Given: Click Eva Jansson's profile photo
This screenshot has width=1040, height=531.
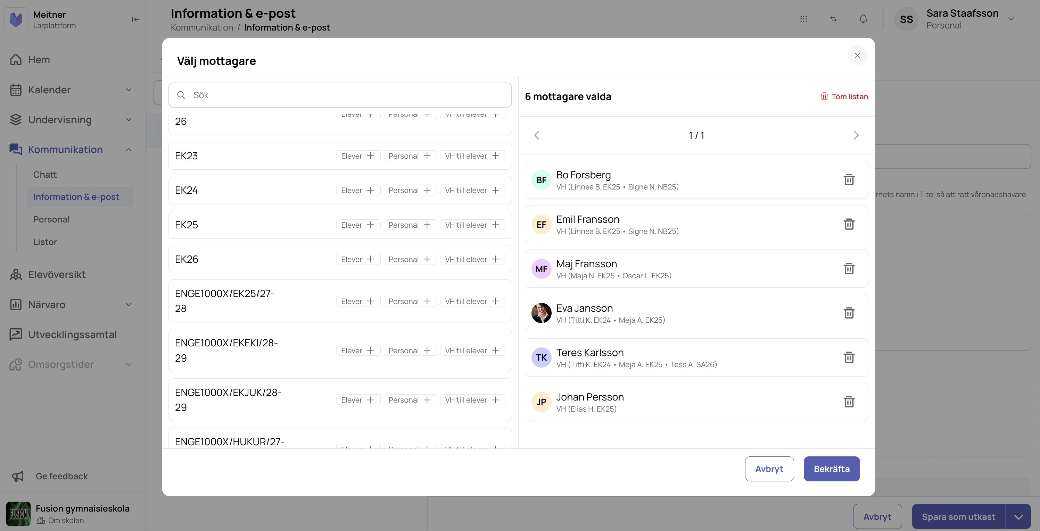Looking at the screenshot, I should coord(542,313).
